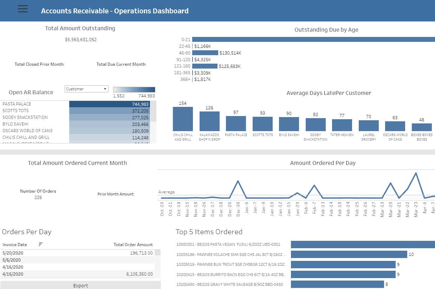Select the OSCARS WORLD OF CANS balance row

[75, 131]
